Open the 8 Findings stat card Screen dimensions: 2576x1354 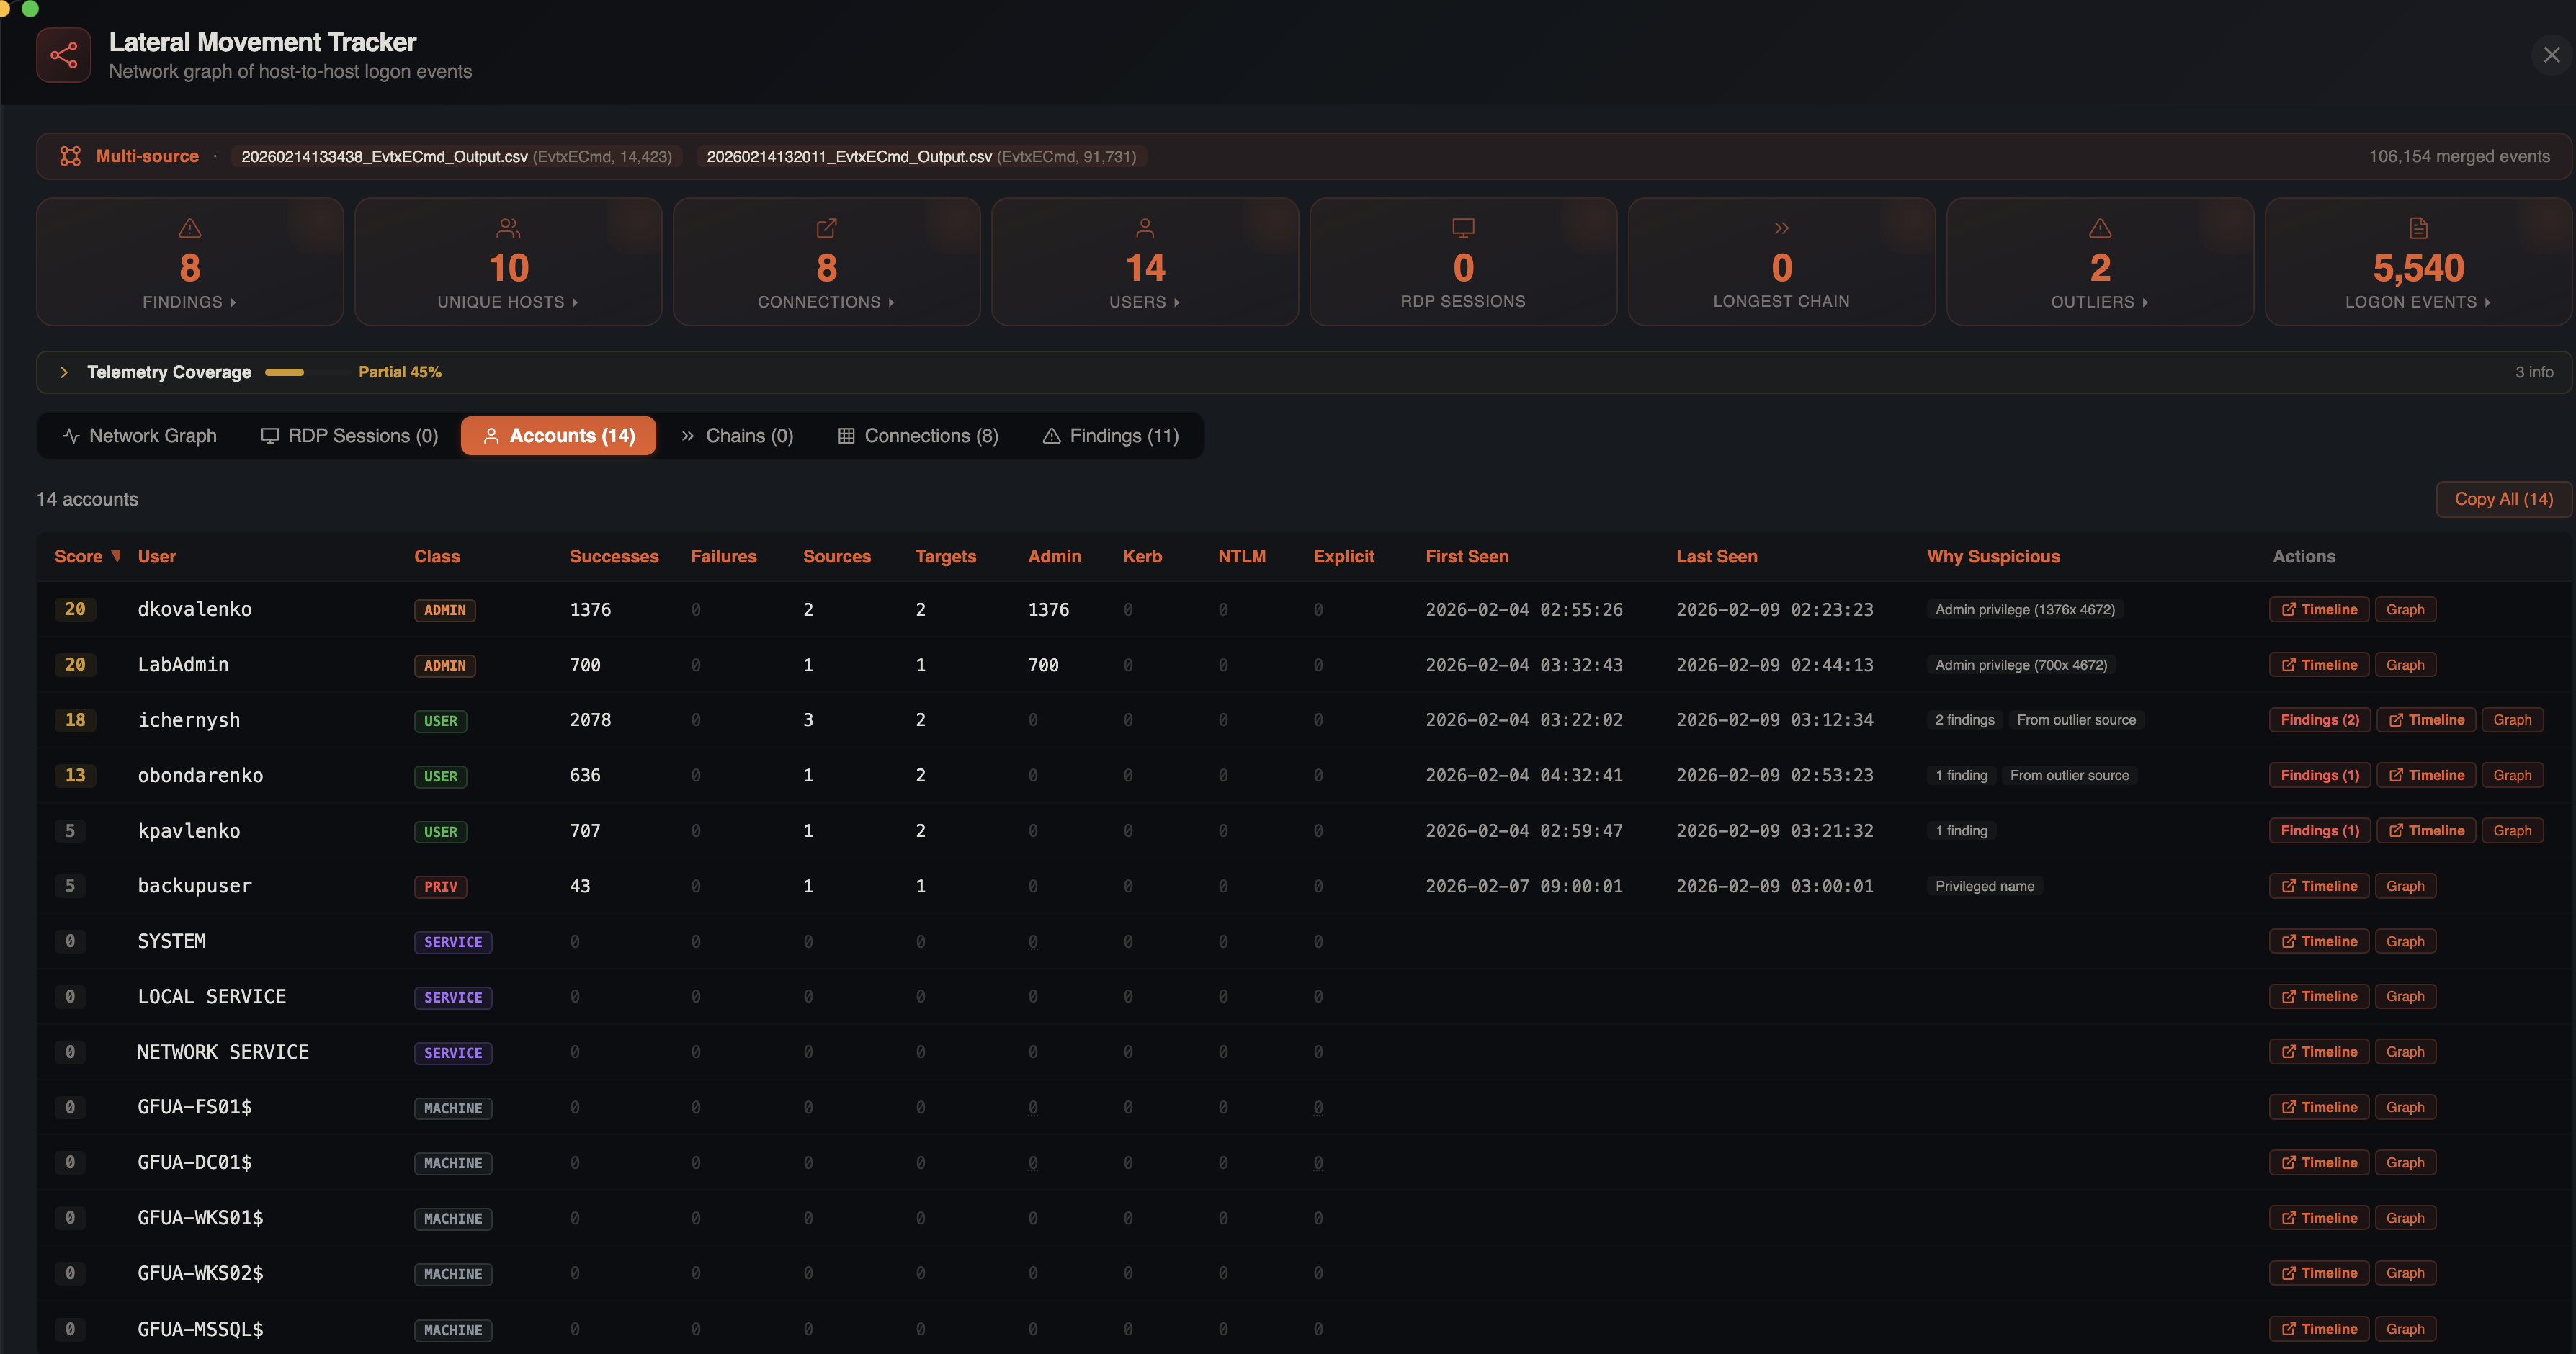pyautogui.click(x=190, y=261)
